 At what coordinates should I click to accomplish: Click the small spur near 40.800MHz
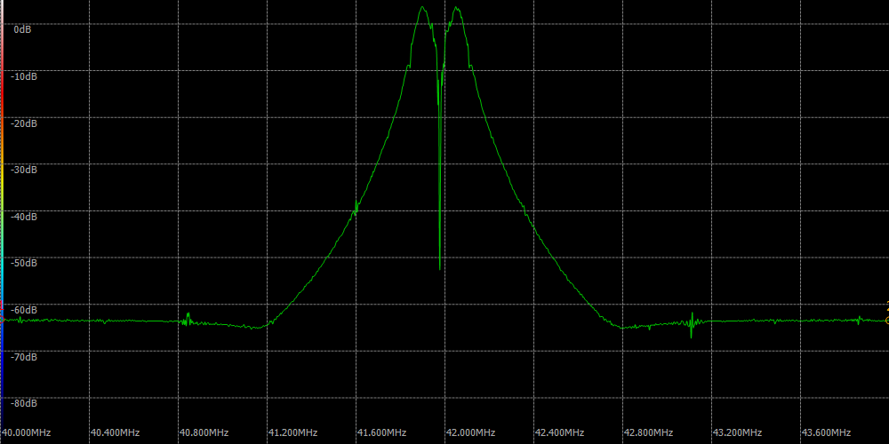(188, 317)
